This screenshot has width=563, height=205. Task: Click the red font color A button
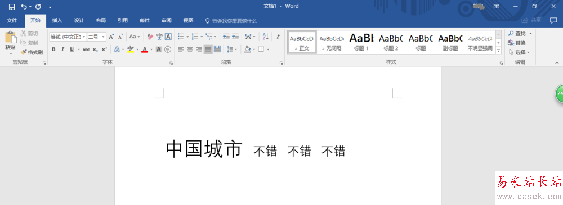(145, 49)
